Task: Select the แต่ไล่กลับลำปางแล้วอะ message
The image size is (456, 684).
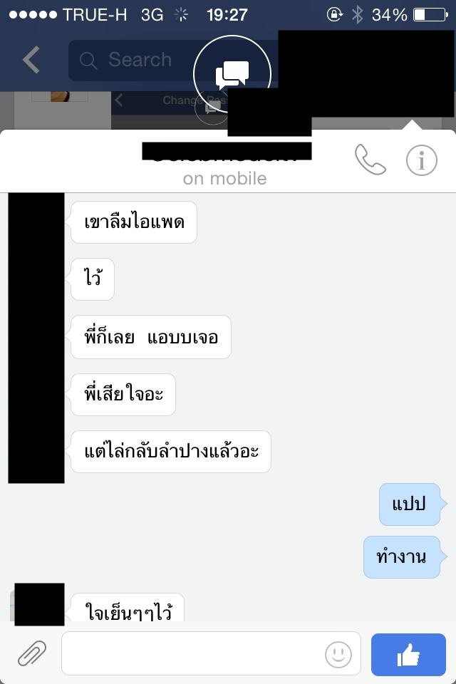Action: click(170, 452)
